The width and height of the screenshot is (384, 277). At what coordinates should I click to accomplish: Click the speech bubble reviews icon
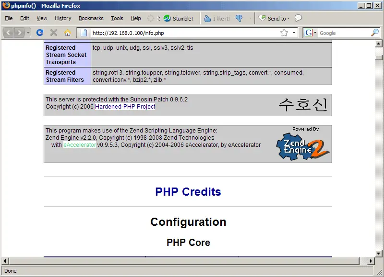click(x=298, y=18)
